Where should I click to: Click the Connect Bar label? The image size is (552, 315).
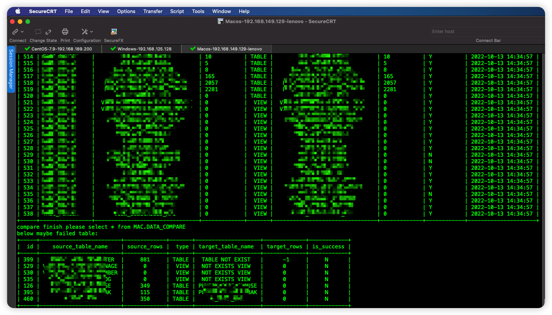pos(488,40)
